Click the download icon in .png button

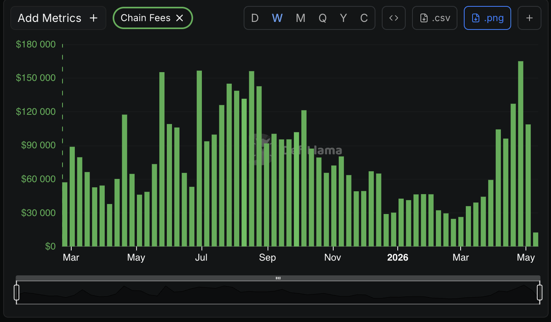476,18
